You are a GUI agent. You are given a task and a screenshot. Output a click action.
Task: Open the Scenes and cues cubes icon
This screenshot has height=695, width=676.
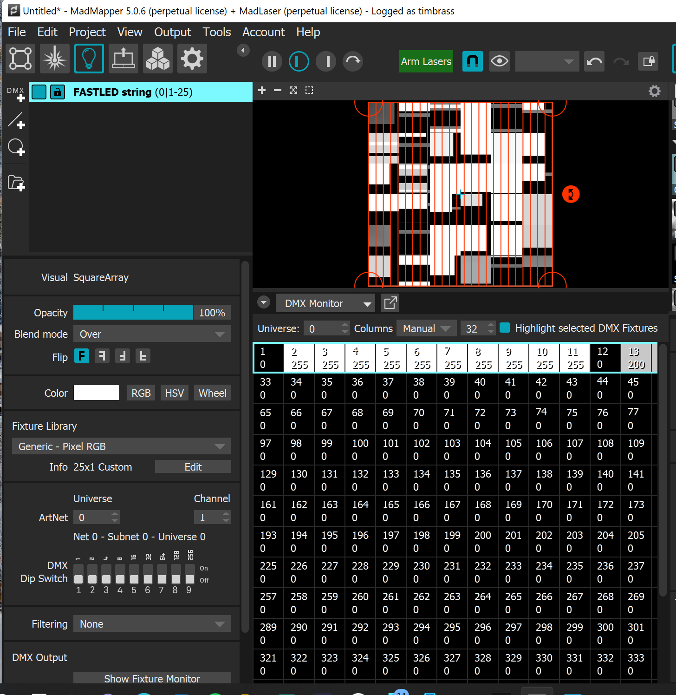(158, 59)
